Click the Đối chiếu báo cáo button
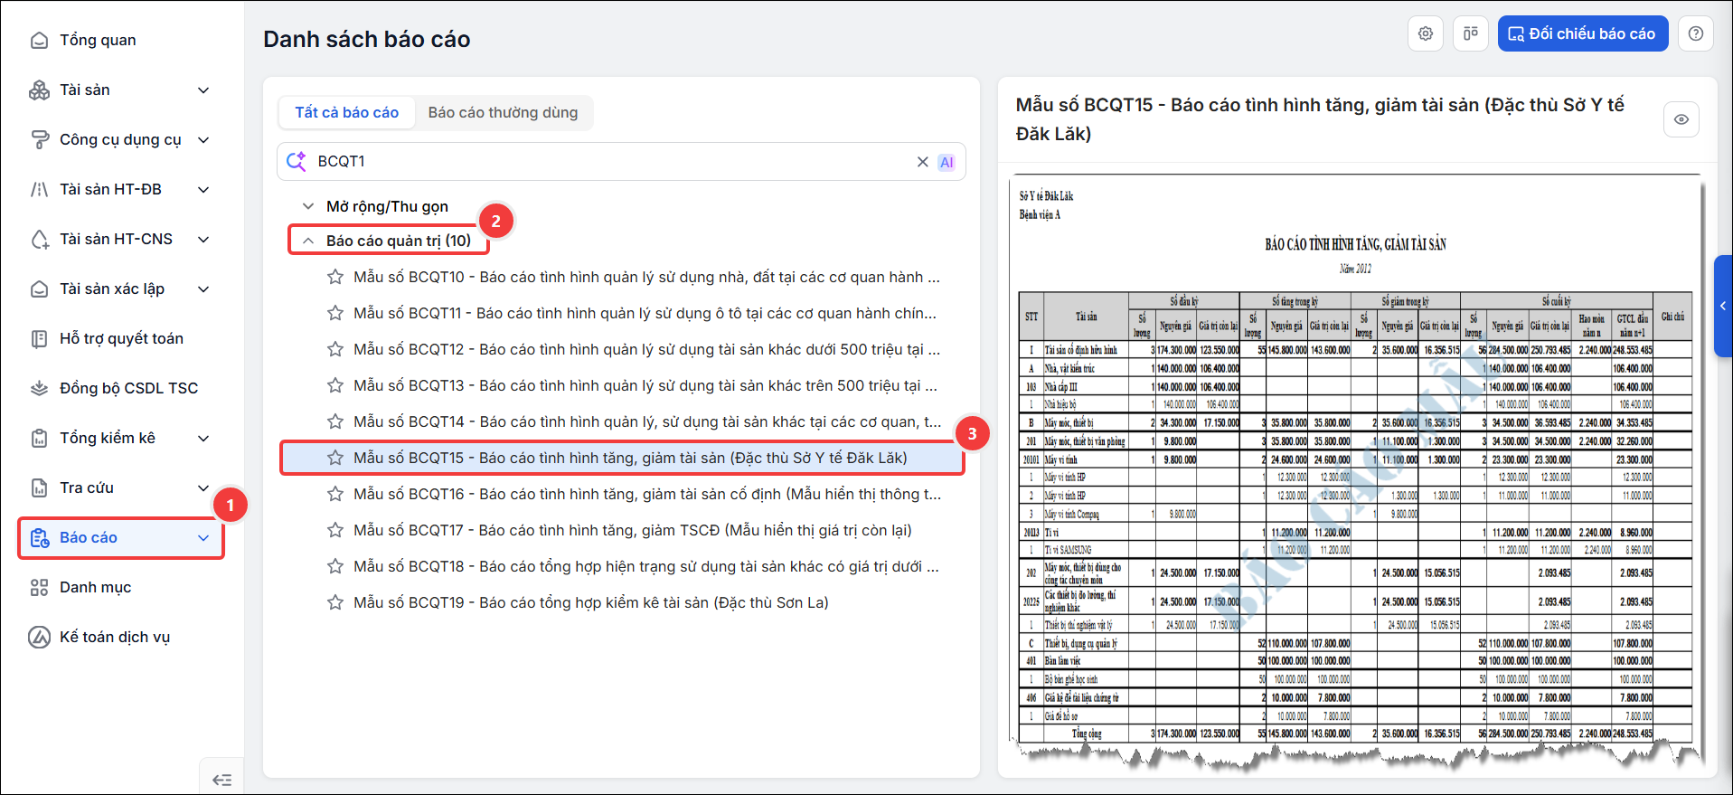 pos(1582,33)
